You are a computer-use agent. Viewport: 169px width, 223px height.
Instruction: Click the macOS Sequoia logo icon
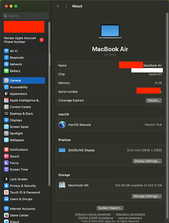point(62,124)
